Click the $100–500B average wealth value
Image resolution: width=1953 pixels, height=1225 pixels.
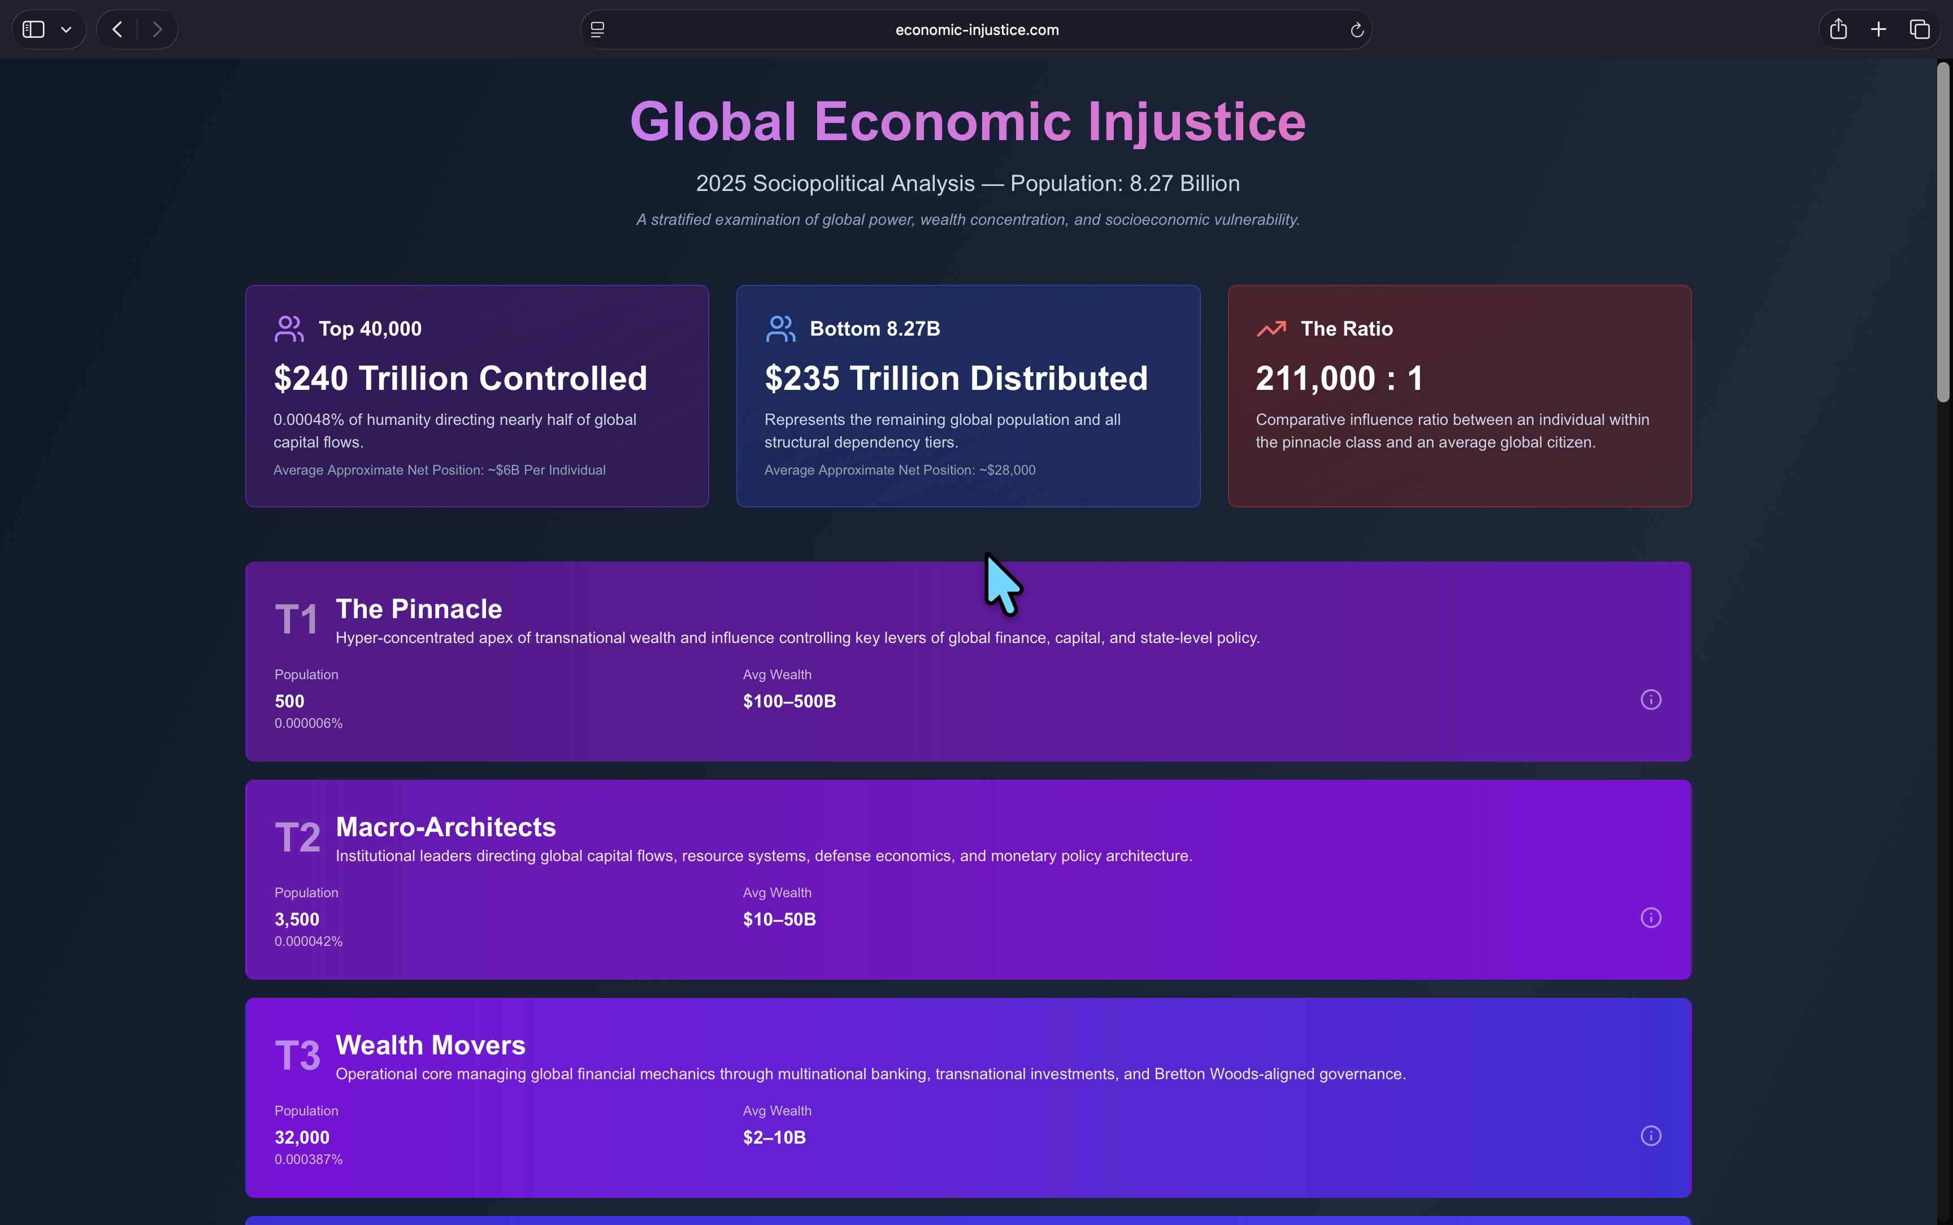[790, 702]
